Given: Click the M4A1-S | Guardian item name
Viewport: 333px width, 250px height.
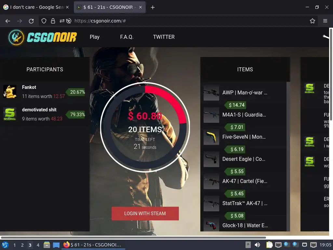Looking at the screenshot, I should click(244, 115).
